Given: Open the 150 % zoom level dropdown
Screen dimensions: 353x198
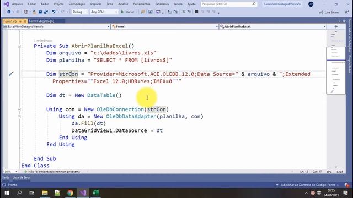Looking at the screenshot, I should [10, 172].
